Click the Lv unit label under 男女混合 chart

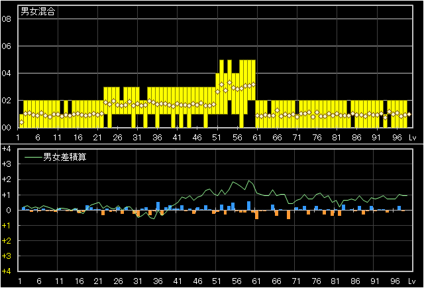point(412,138)
